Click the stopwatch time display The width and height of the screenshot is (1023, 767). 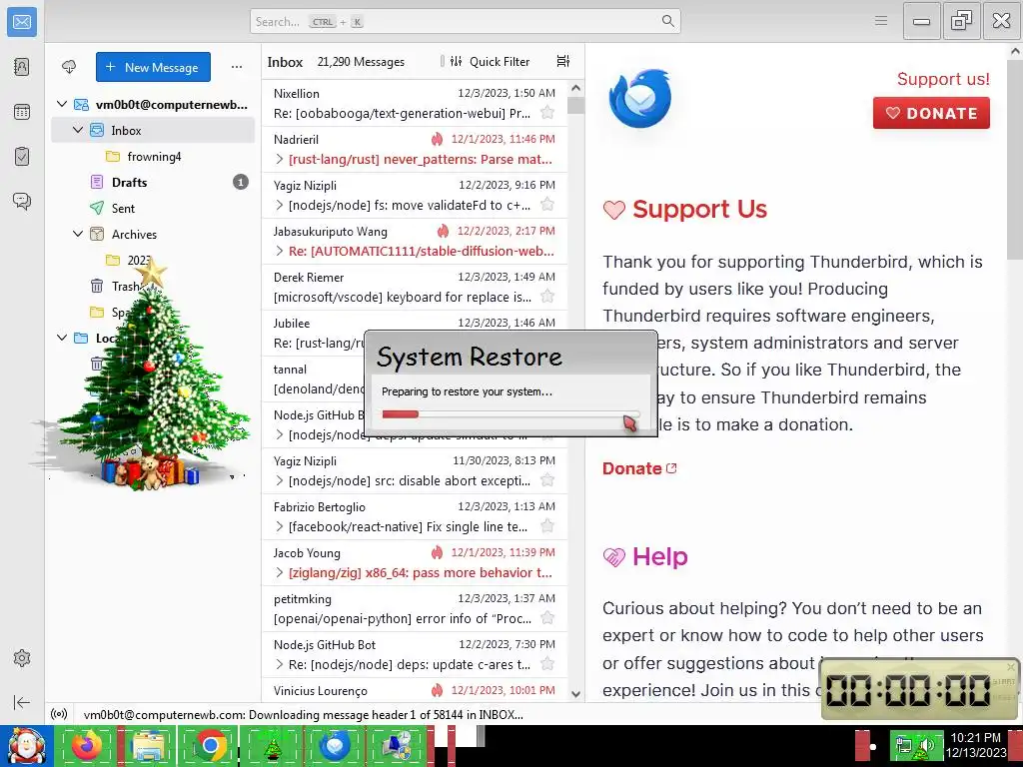point(908,689)
